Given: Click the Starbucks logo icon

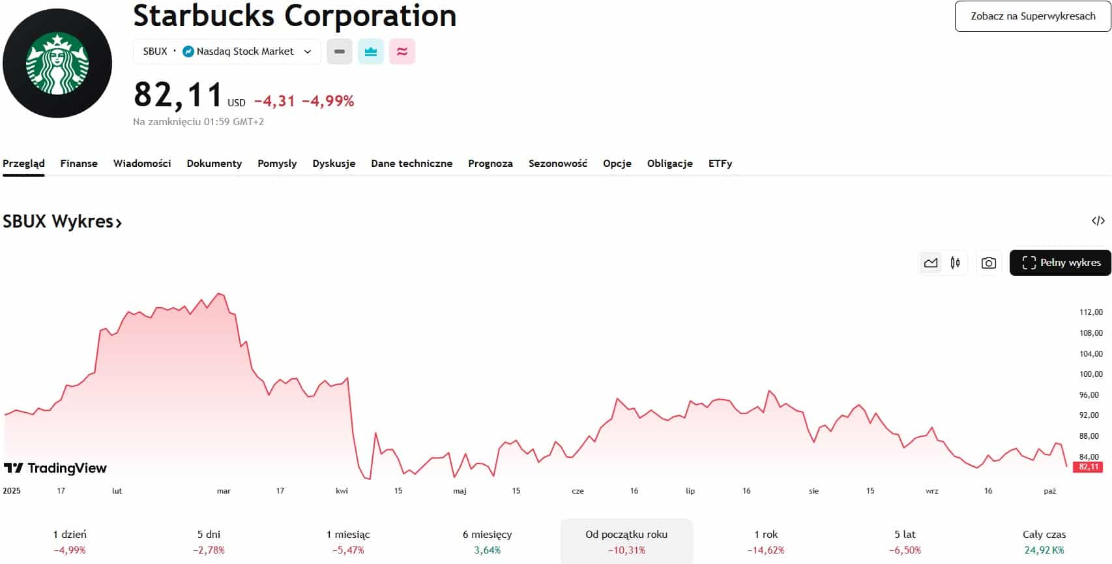Looking at the screenshot, I should [x=57, y=63].
